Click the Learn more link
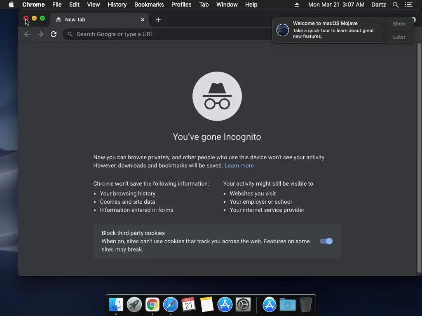 click(239, 165)
